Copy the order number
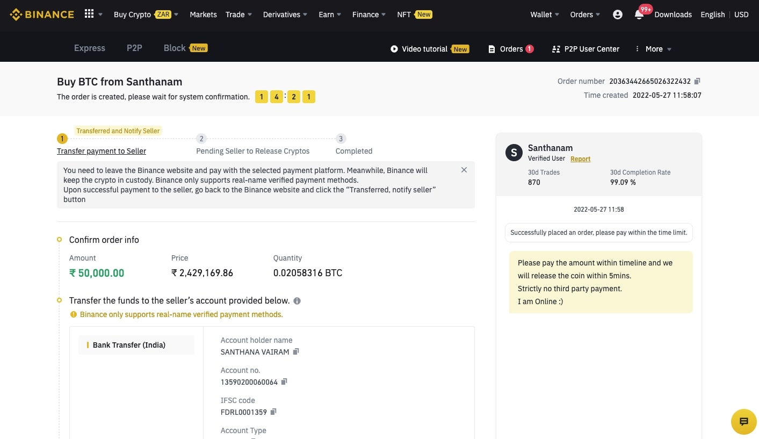Image resolution: width=759 pixels, height=439 pixels. click(x=697, y=81)
